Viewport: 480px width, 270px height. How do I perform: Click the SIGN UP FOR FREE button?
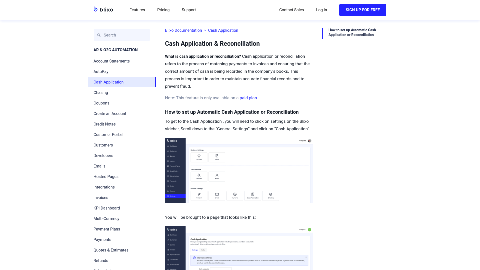[362, 10]
